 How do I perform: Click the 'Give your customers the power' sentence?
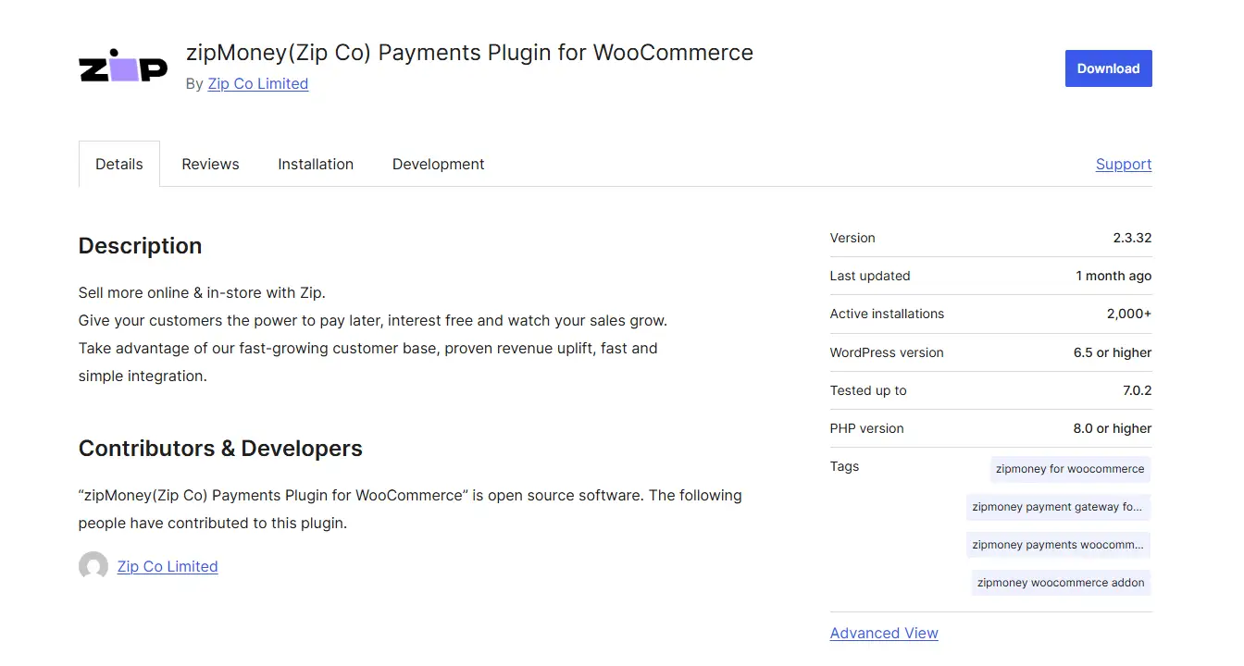click(x=373, y=321)
